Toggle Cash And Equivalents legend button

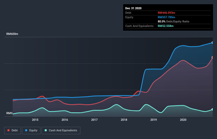[61, 131]
